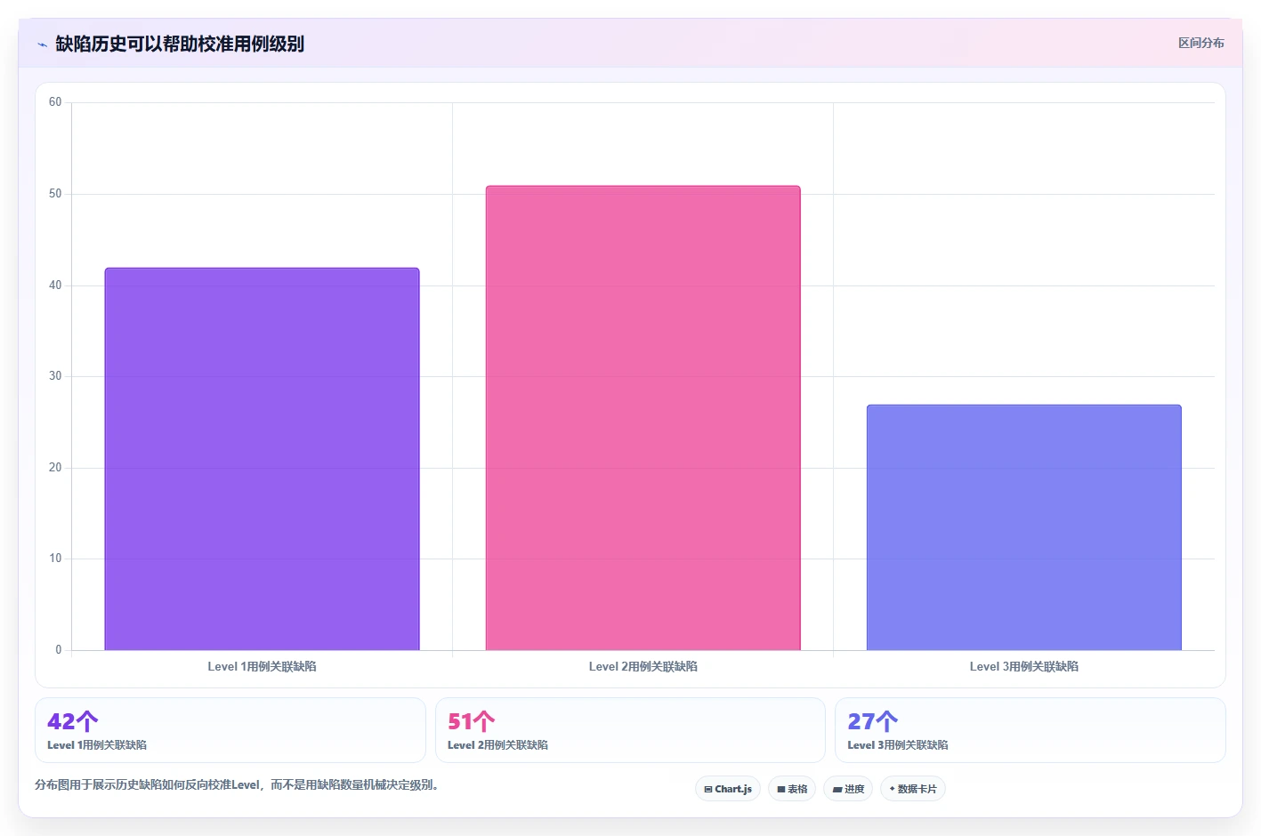Screen dimensions: 1261x836
Task: Click the title icon beside 缺陷历史可以帮助校准用例级别
Action: pyautogui.click(x=42, y=44)
